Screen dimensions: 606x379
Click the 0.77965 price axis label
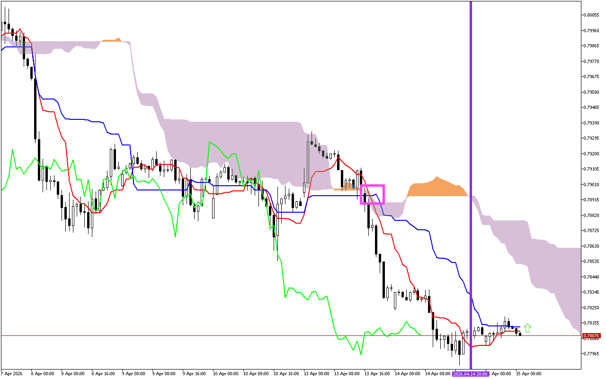pos(592,354)
